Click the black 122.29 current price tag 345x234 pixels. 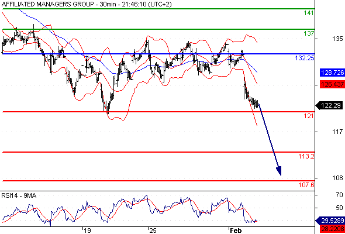pyautogui.click(x=330, y=105)
